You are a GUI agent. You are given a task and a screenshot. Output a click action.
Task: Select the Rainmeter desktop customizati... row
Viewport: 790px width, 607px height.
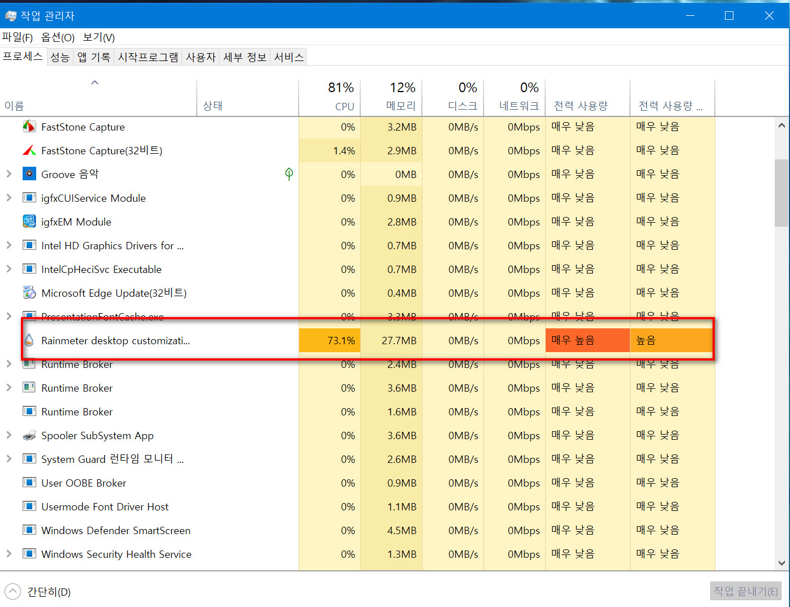click(357, 340)
